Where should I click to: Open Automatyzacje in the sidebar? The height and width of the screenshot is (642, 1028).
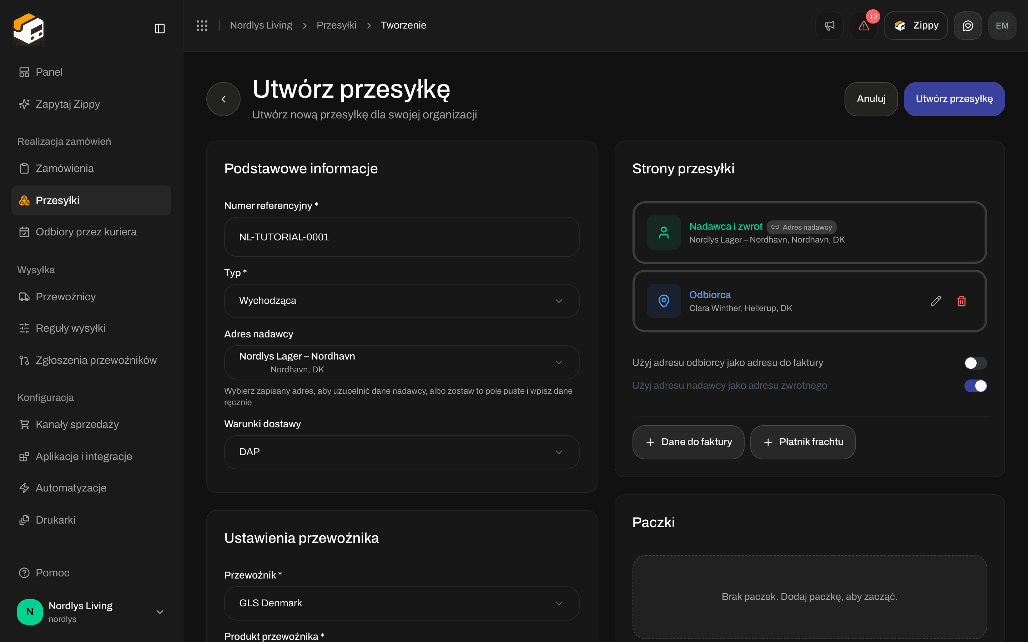click(x=91, y=488)
